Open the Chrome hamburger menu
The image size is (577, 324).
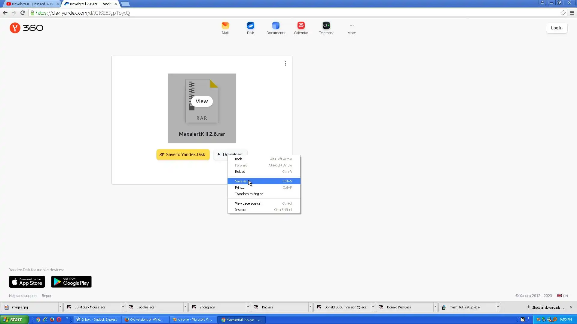click(572, 13)
